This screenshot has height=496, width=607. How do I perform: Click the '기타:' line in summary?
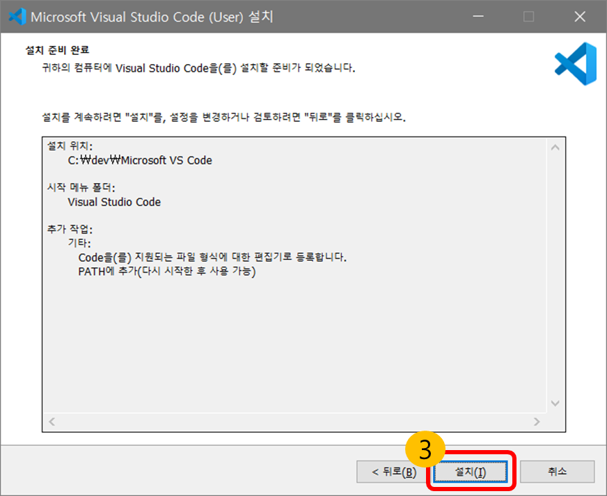pos(79,243)
